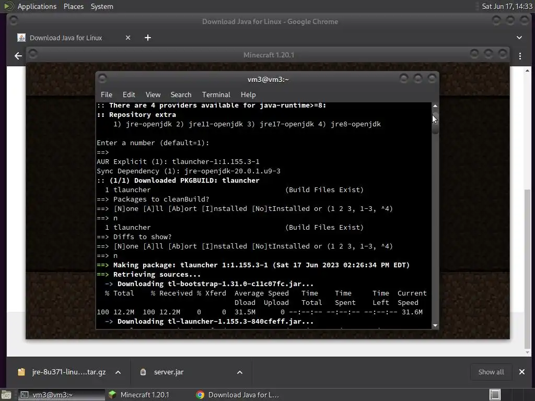Click 'Downloading tl-bootstrap-1.31.0' line
Screen dimensions: 535x401
pos(209,284)
